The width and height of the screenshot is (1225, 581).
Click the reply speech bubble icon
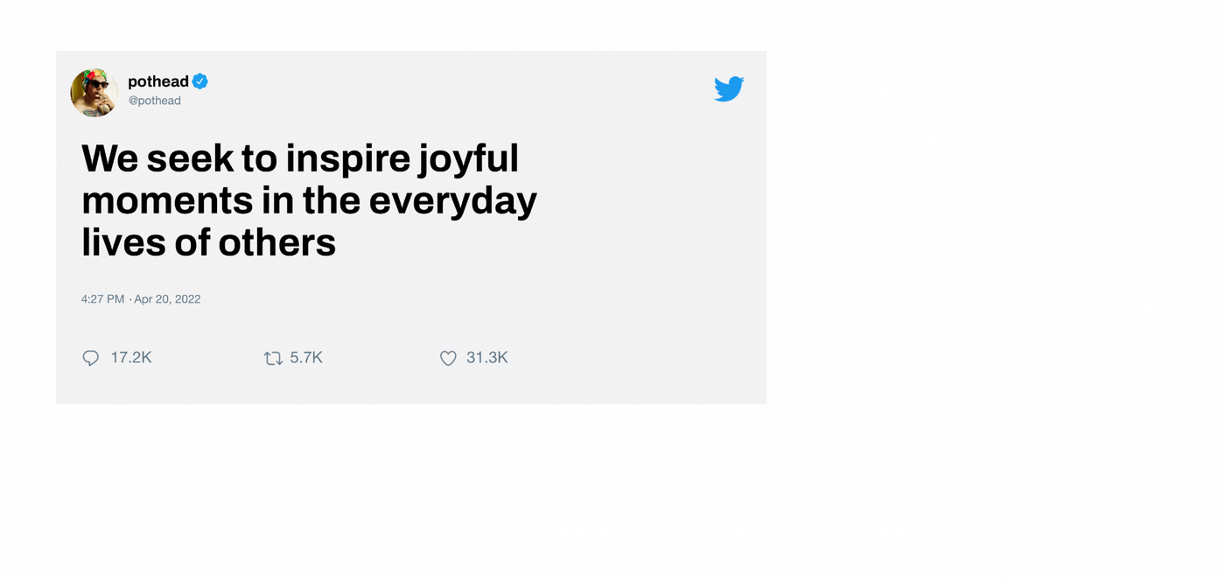[x=90, y=358]
